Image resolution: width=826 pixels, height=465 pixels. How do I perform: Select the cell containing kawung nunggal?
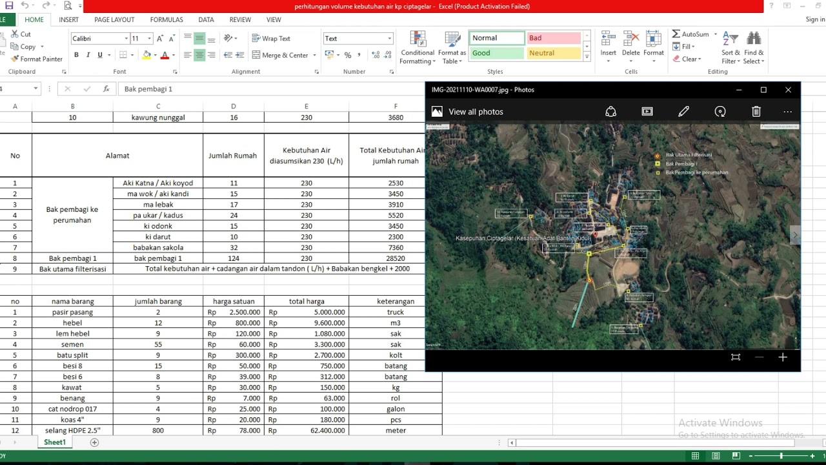coord(158,118)
